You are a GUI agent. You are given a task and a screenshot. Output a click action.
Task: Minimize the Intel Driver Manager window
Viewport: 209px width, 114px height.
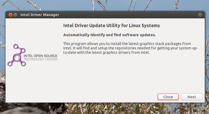coord(15,15)
